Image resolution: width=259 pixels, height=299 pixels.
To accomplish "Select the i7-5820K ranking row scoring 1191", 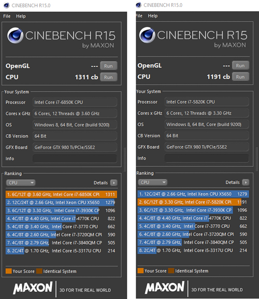I will click(x=193, y=202).
